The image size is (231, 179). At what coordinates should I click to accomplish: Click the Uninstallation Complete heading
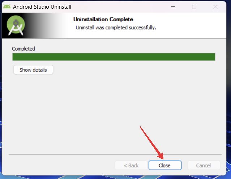point(103,19)
